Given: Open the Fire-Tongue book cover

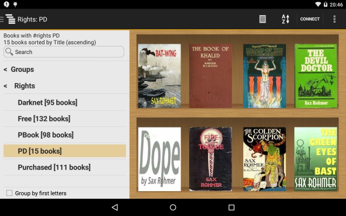Looking at the screenshot, I should [x=210, y=159].
